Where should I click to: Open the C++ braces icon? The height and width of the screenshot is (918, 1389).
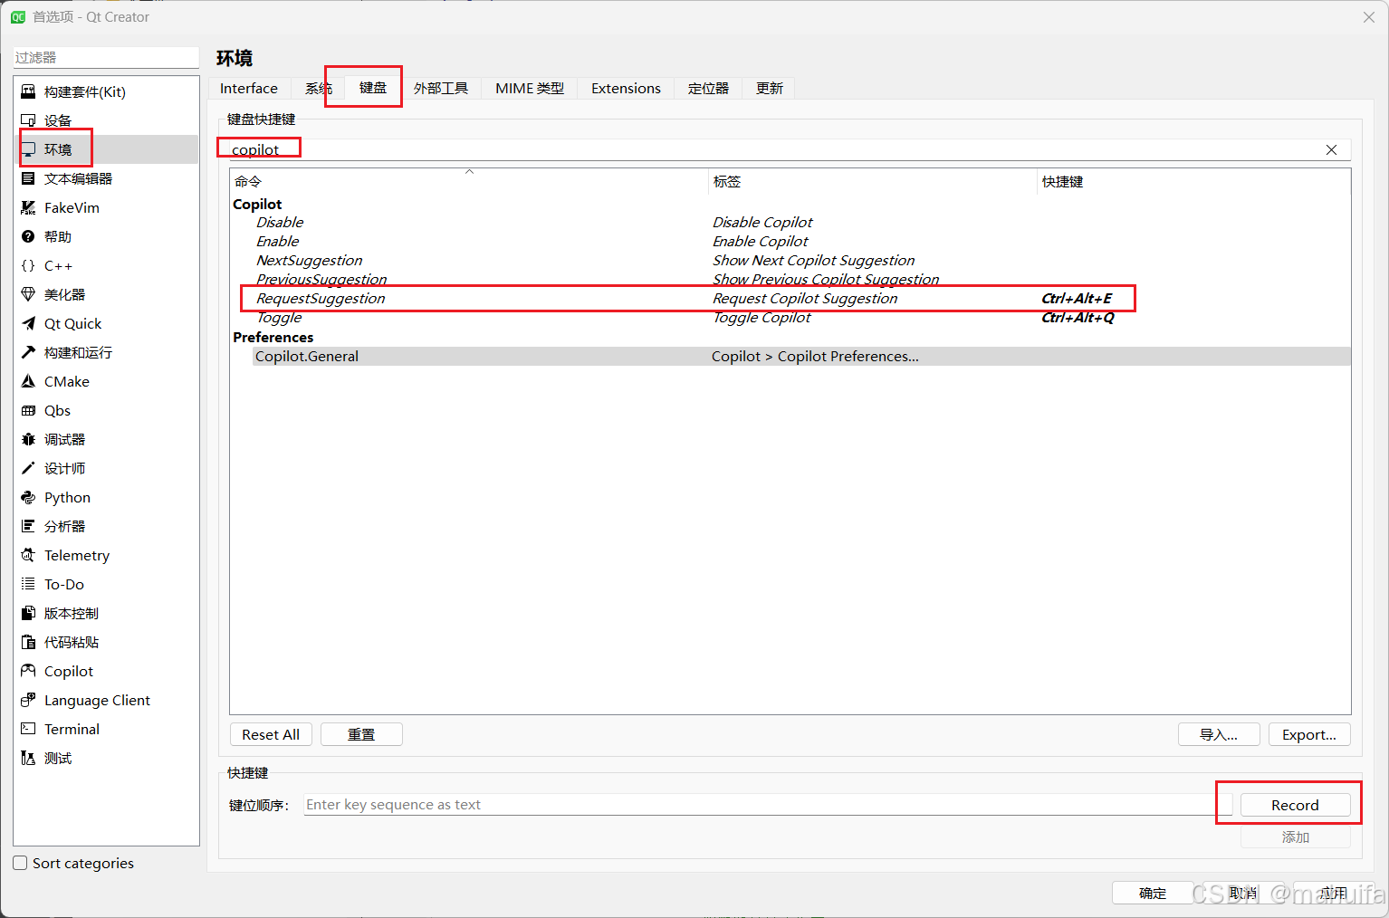[x=28, y=265]
